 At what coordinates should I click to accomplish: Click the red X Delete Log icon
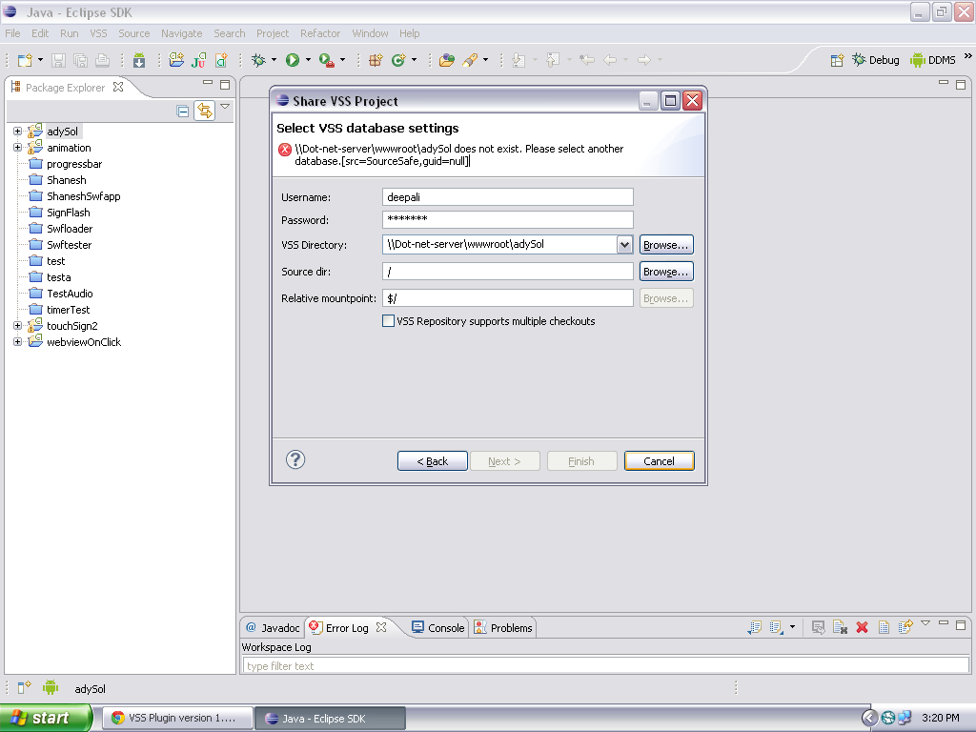point(862,627)
